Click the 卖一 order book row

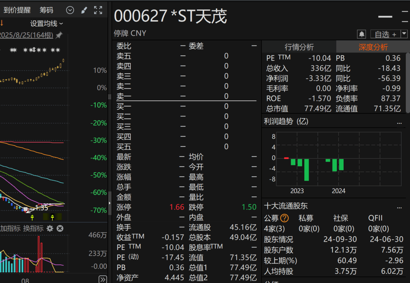coord(186,96)
